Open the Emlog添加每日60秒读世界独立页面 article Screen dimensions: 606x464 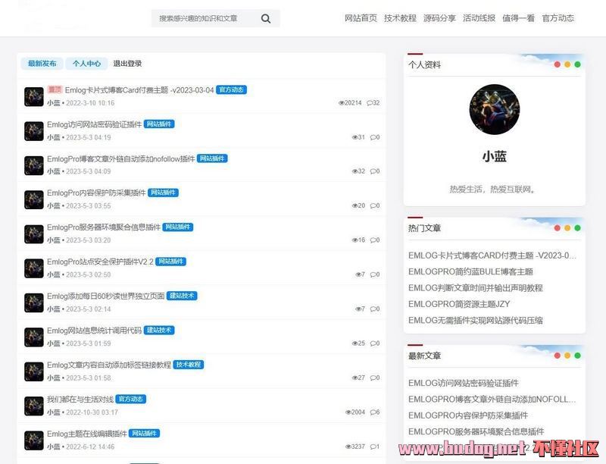click(106, 296)
